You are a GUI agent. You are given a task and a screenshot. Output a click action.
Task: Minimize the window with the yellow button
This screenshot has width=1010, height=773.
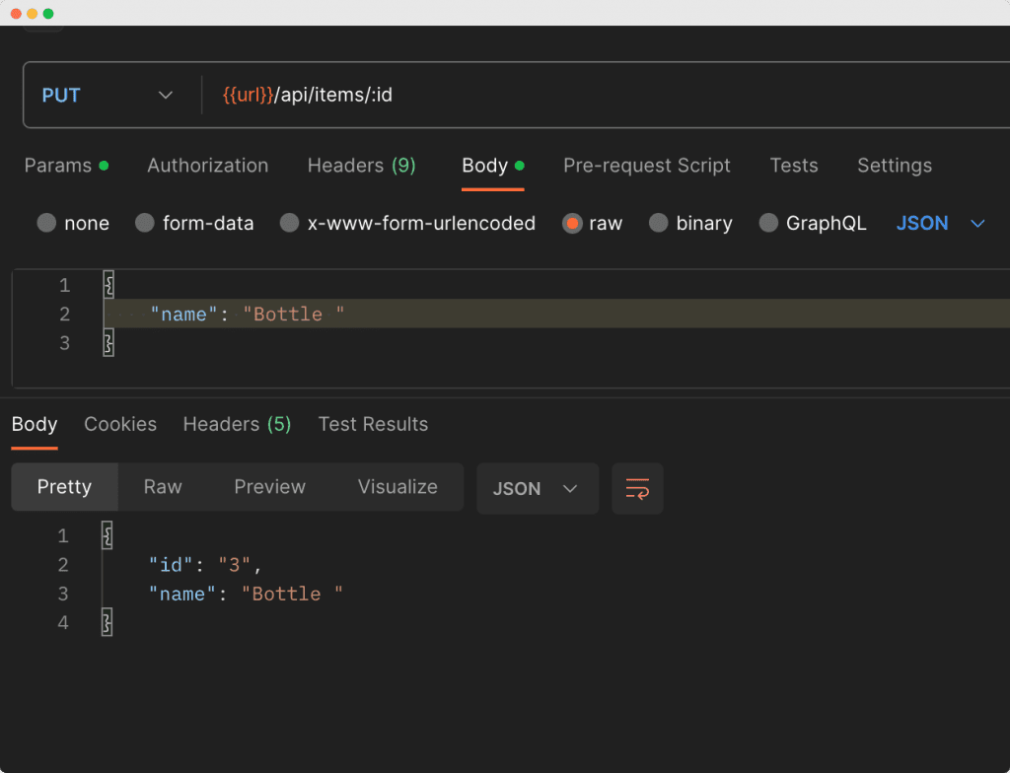[x=33, y=14]
